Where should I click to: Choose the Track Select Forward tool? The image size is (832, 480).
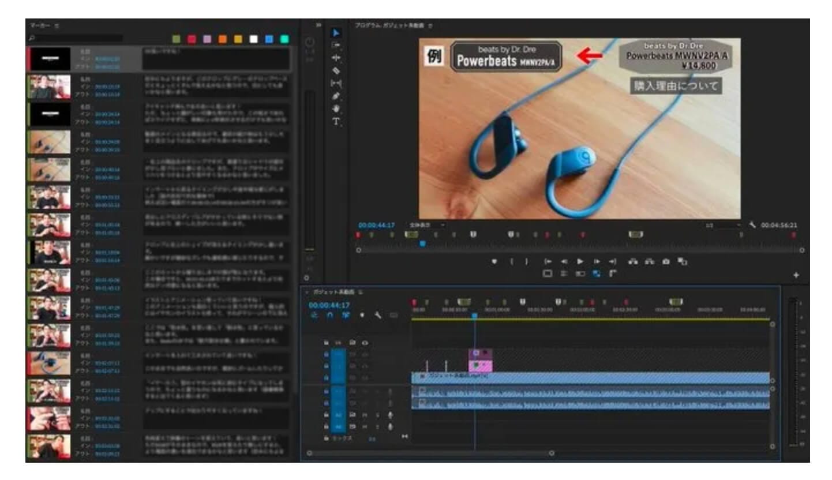[x=336, y=45]
